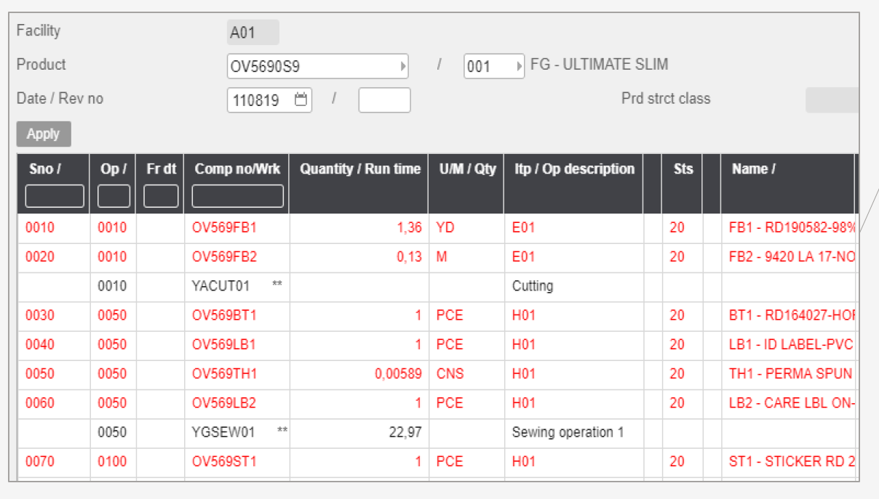Open the calendar date picker icon
This screenshot has height=499, width=879.
[x=301, y=100]
